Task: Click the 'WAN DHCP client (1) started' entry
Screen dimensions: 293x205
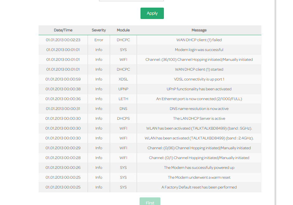Action: [x=199, y=69]
